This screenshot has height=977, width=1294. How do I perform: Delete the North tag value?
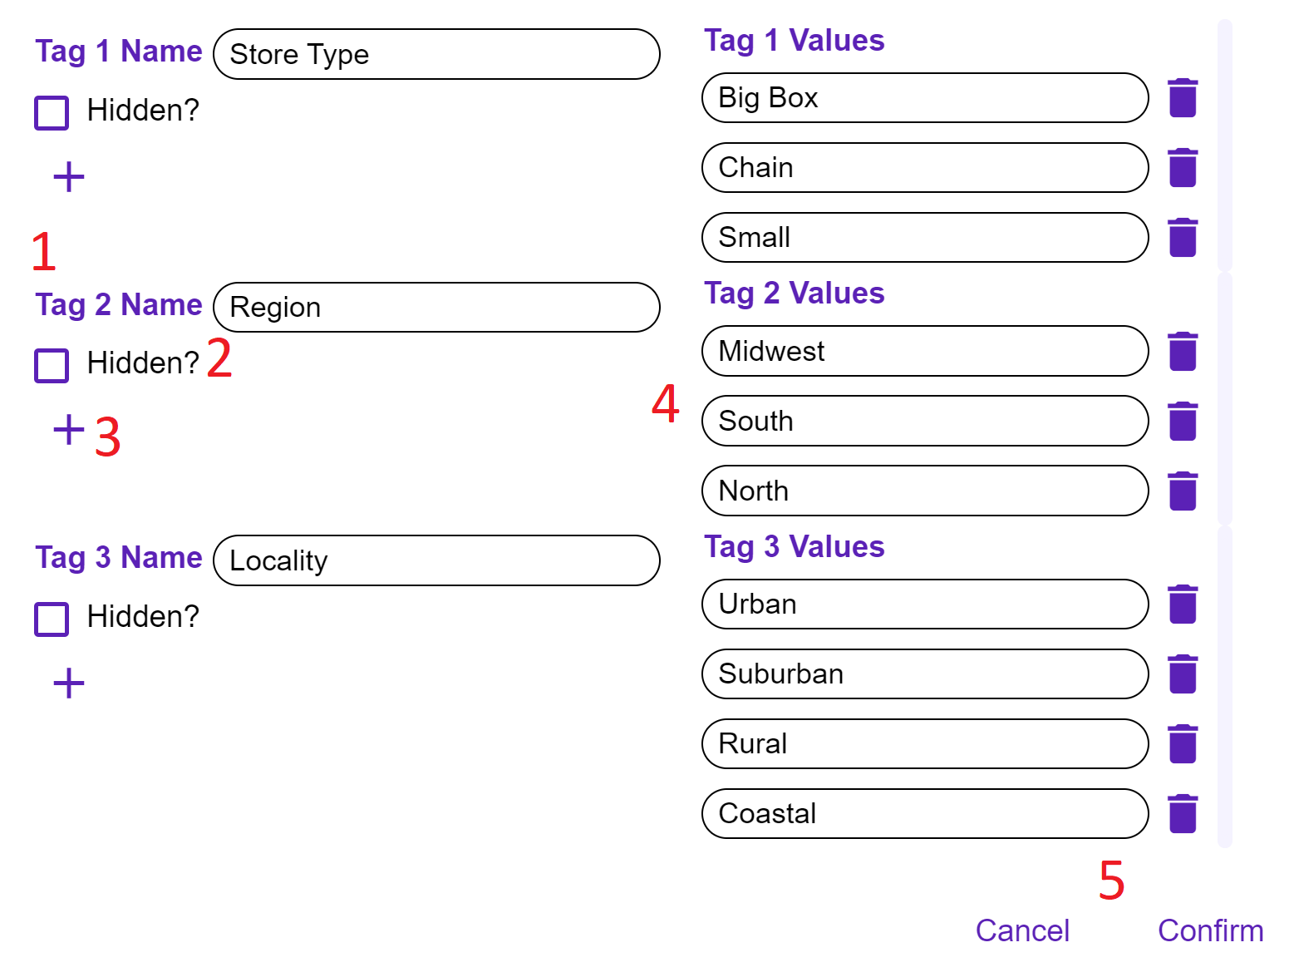tap(1183, 491)
